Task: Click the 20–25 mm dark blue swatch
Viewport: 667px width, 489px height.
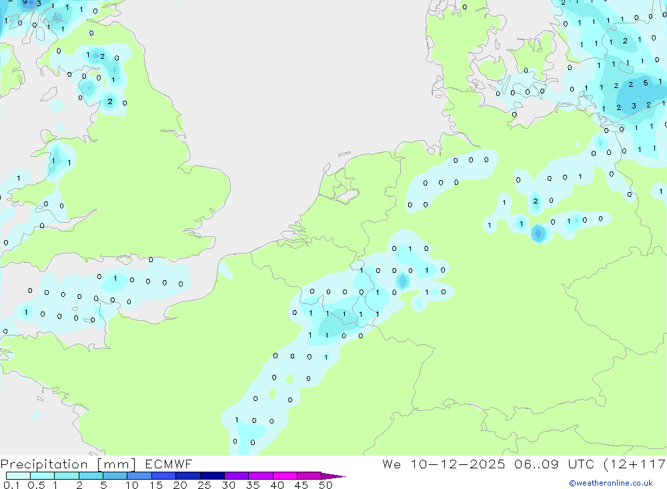Action: pyautogui.click(x=188, y=476)
